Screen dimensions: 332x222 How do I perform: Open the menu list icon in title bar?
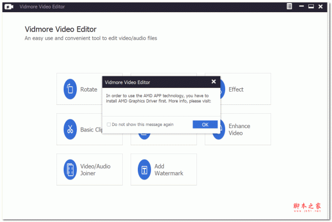tap(289, 6)
